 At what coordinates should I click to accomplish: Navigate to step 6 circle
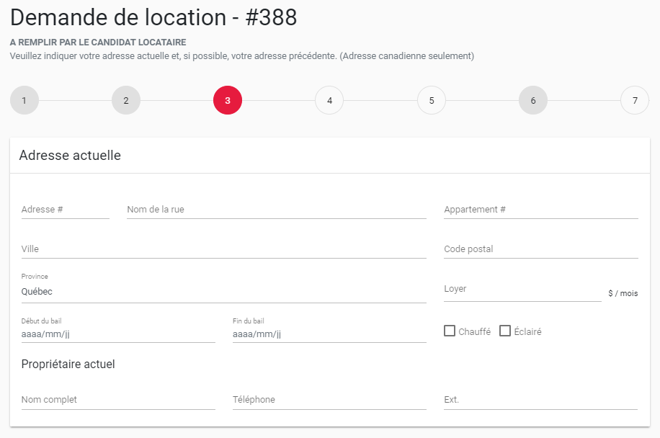pos(532,100)
